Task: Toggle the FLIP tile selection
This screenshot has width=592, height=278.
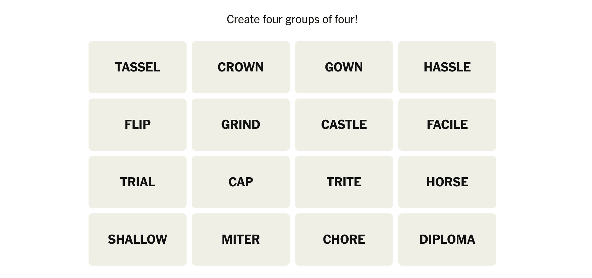Action: [137, 125]
